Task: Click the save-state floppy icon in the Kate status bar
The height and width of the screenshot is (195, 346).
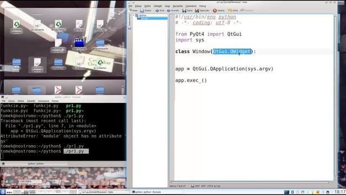Action: tap(192, 186)
